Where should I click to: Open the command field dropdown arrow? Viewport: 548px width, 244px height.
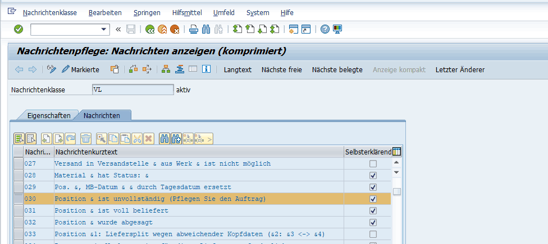coord(104,29)
